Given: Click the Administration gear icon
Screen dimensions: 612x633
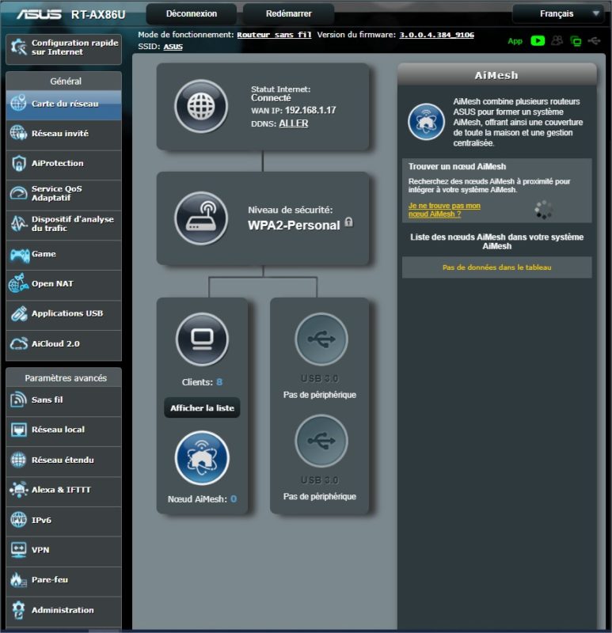Looking at the screenshot, I should pos(18,609).
